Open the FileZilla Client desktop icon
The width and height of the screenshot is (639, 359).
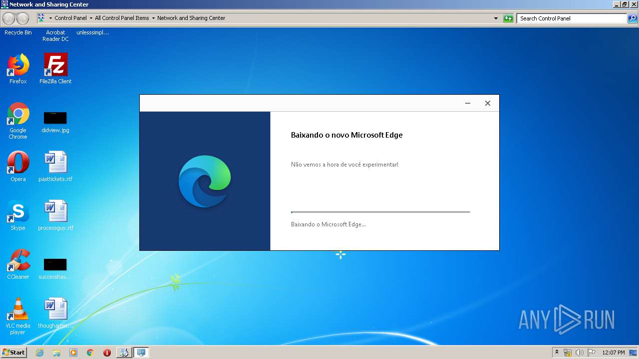click(55, 69)
